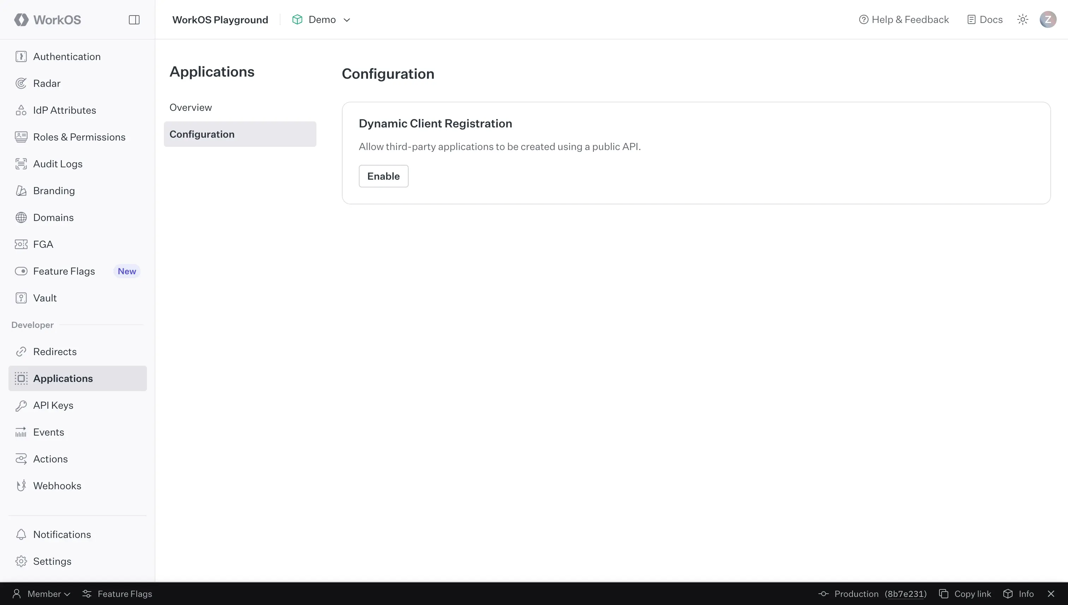
Task: Click the Dynamic Client Registration heading
Action: (x=435, y=124)
